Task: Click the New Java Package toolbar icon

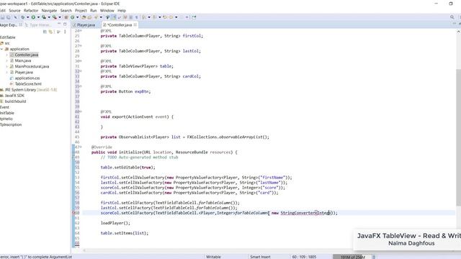Action: (x=66, y=17)
